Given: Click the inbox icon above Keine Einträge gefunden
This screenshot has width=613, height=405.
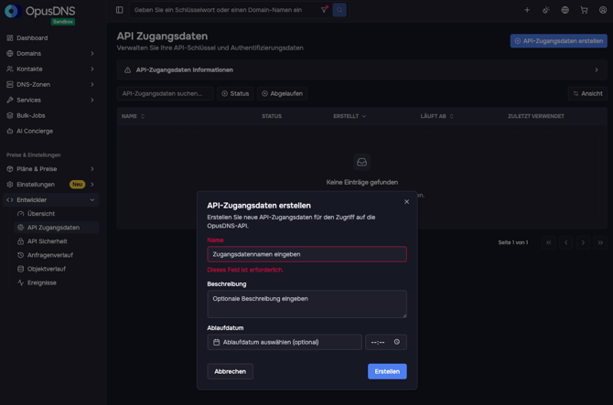Looking at the screenshot, I should tap(361, 162).
